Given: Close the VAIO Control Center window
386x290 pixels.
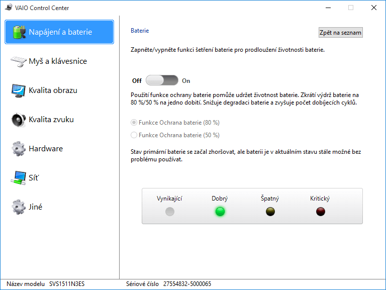Looking at the screenshot, I should point(374,8).
